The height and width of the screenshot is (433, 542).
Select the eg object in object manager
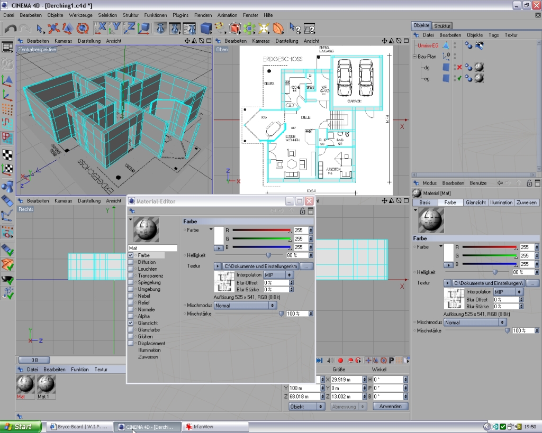(x=427, y=79)
